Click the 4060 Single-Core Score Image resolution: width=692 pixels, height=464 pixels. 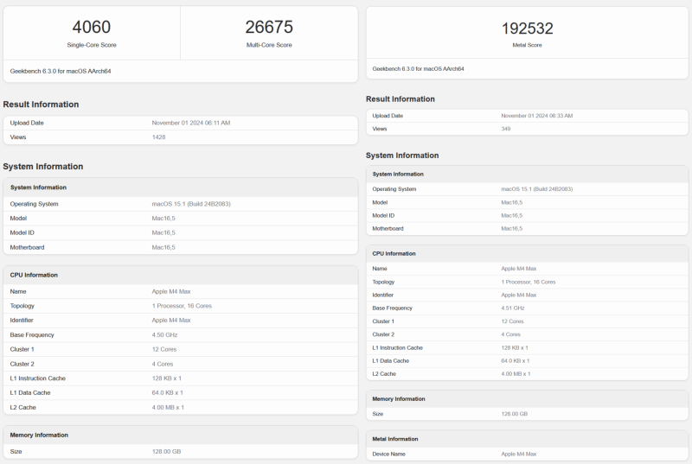coord(91,28)
